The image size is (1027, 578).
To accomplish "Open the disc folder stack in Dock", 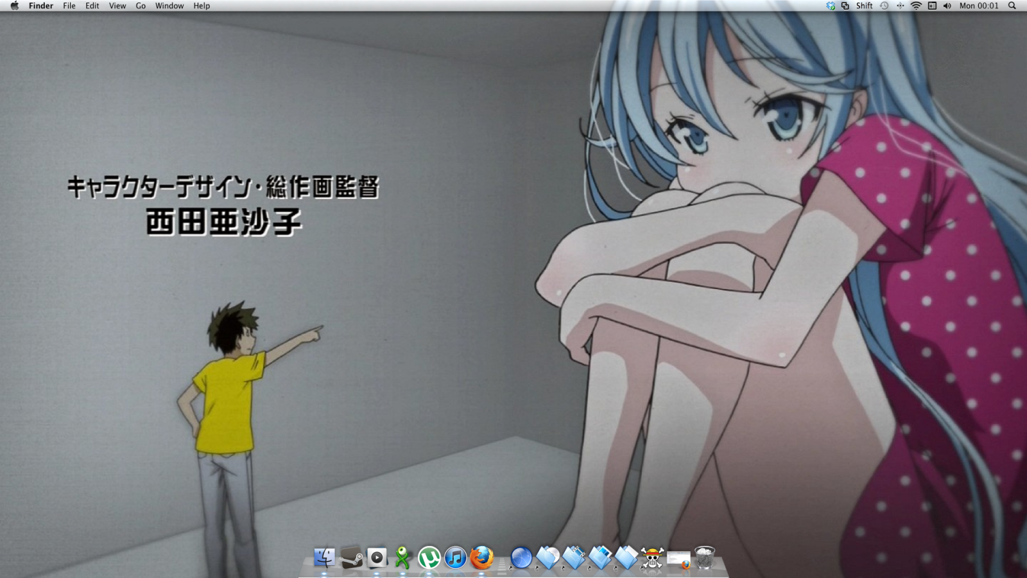I will click(548, 557).
